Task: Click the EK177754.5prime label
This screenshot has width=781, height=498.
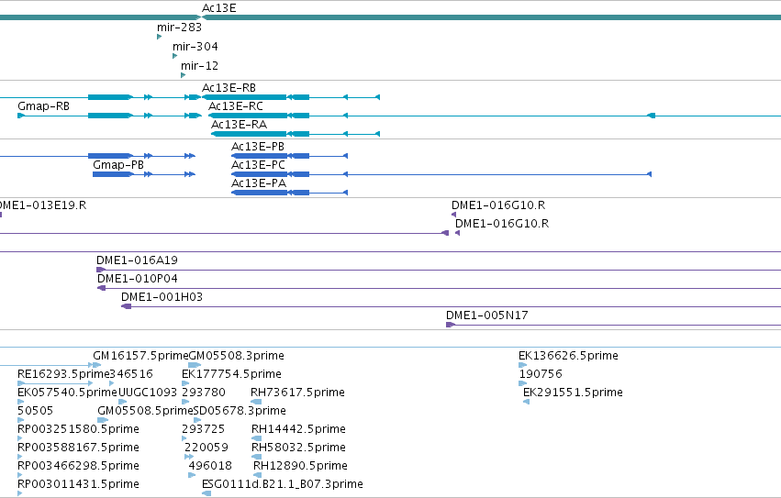Action: point(231,374)
